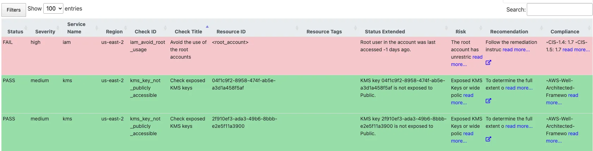Expand Risk read more in first KMS row

pyautogui.click(x=462, y=99)
